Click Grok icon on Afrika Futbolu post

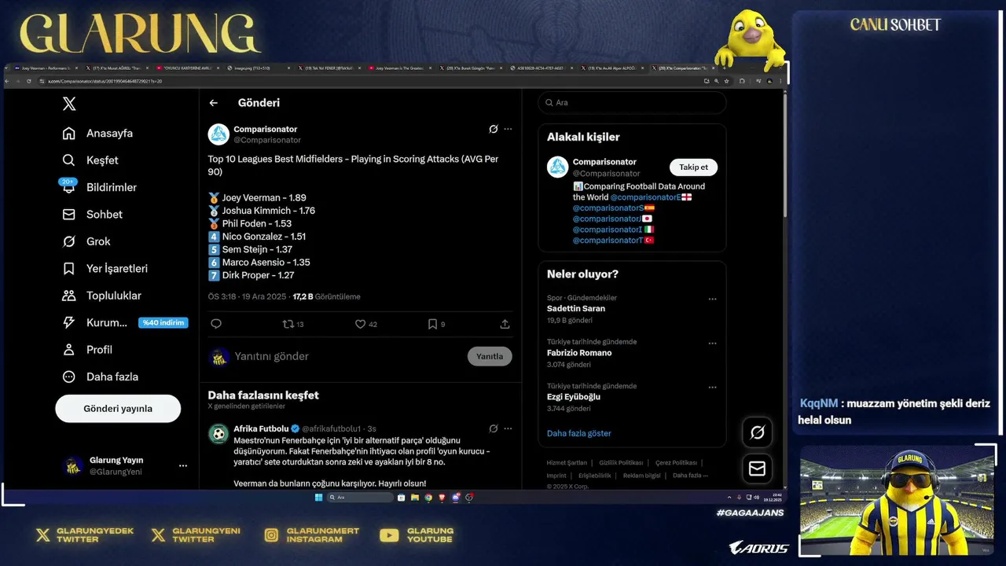point(493,429)
